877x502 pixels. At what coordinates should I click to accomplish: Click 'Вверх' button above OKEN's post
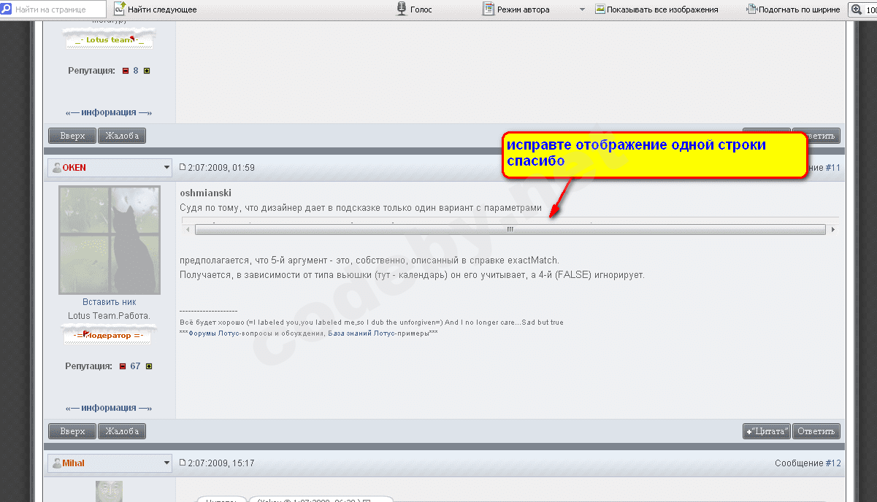coord(72,136)
